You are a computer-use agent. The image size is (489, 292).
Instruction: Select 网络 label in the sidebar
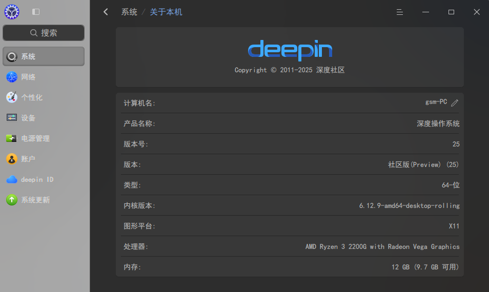point(28,77)
